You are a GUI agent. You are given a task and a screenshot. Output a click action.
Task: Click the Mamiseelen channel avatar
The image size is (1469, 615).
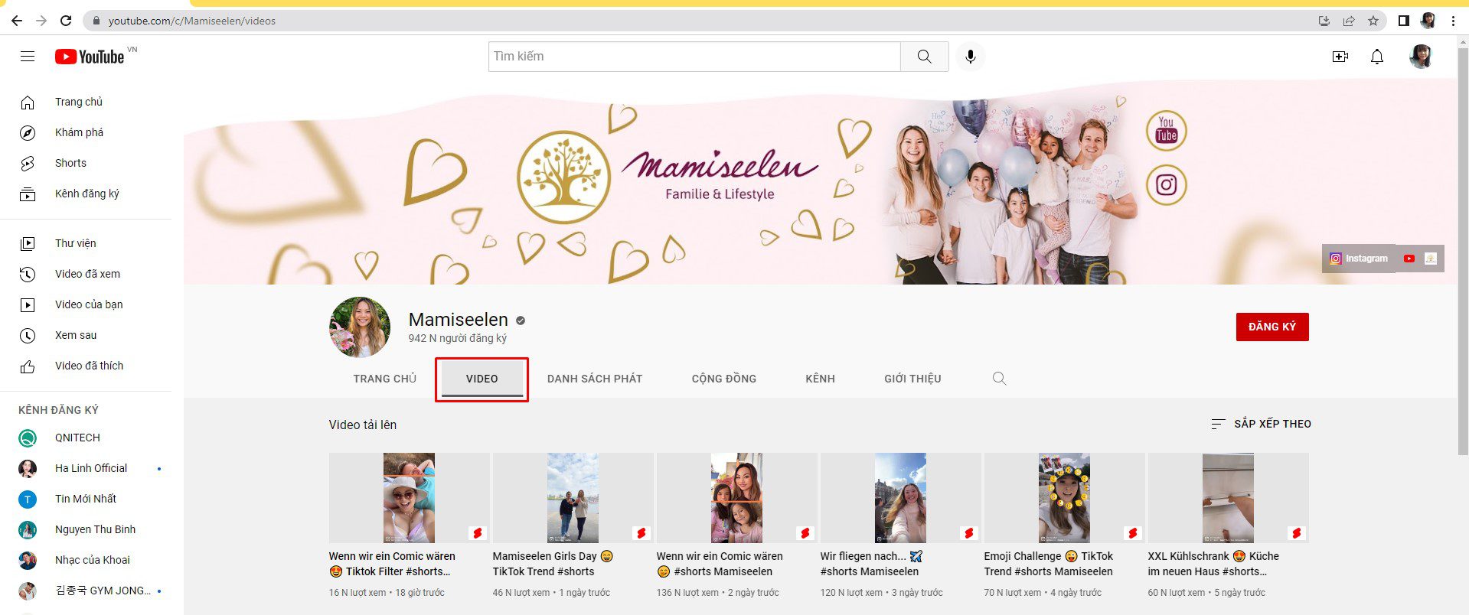point(359,327)
